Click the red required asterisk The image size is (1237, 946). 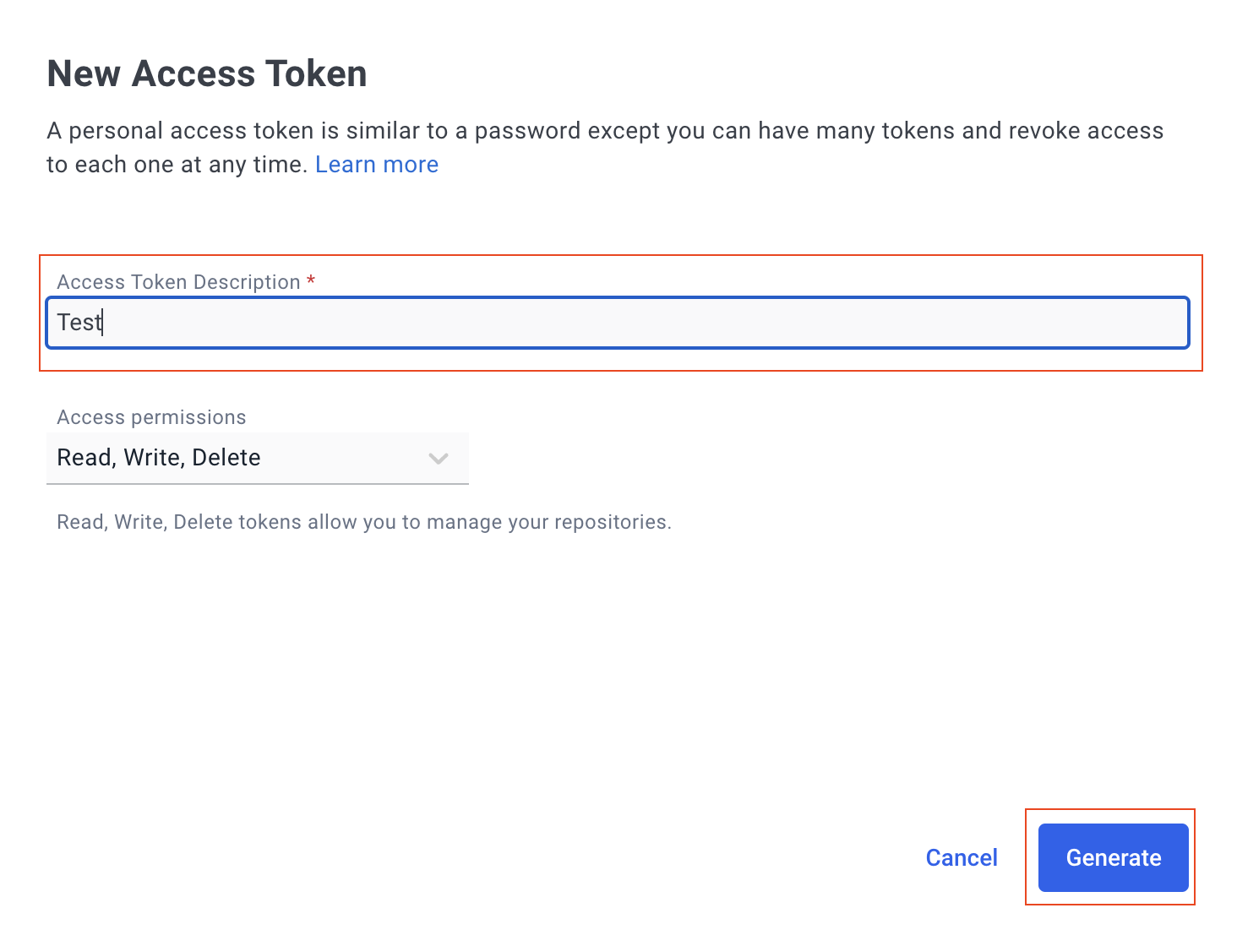tap(311, 280)
